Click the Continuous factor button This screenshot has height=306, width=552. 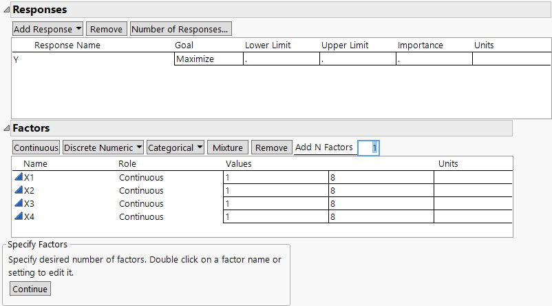[36, 147]
